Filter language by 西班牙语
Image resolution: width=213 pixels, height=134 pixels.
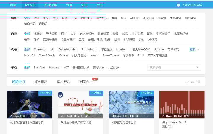tap(87, 18)
